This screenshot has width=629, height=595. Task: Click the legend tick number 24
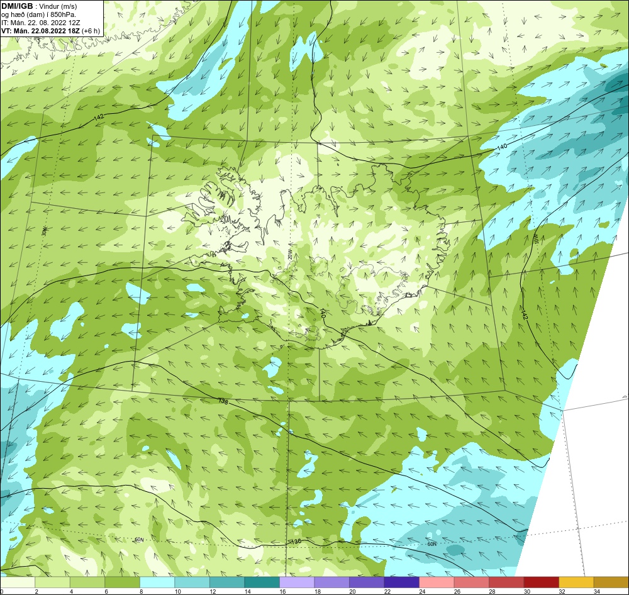(422, 591)
